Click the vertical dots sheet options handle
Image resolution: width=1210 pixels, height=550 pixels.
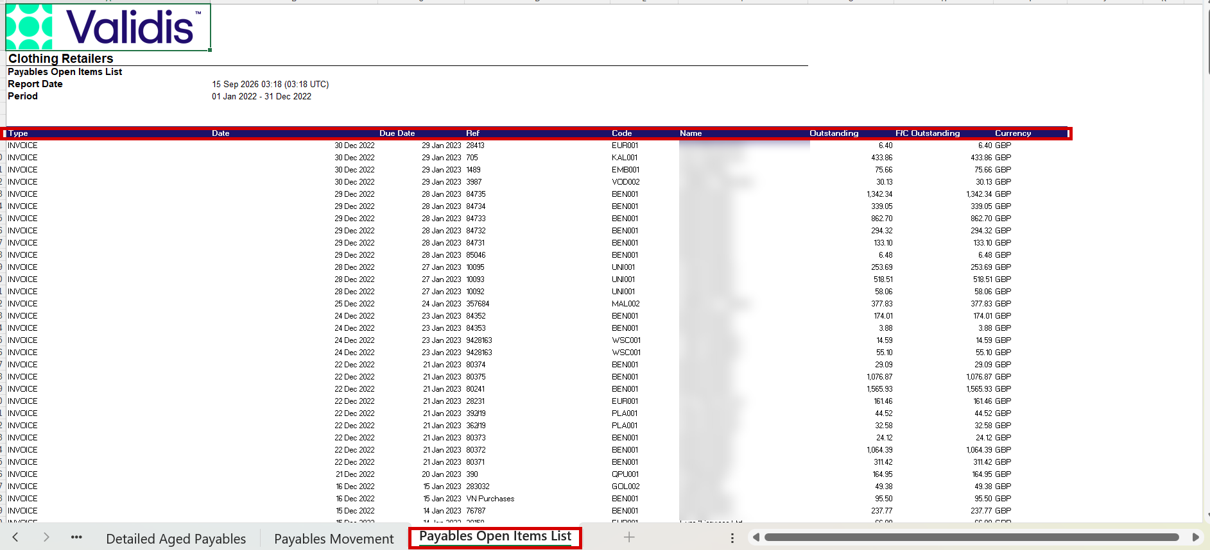tap(732, 538)
